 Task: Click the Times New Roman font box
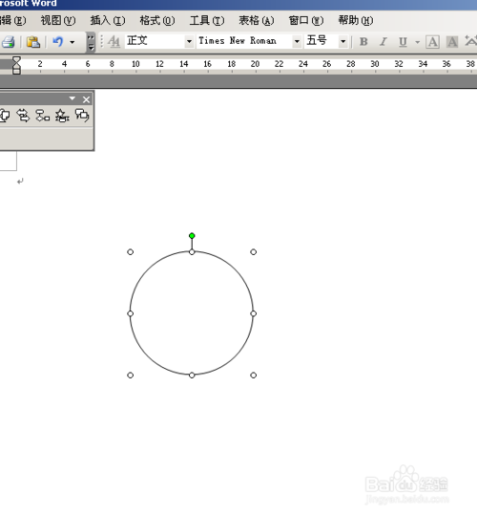pyautogui.click(x=244, y=41)
